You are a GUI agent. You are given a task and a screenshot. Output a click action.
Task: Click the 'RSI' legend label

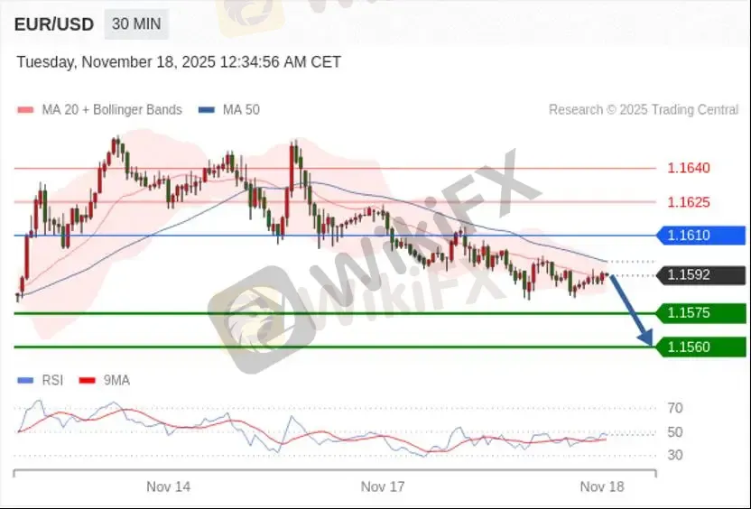tap(52, 381)
